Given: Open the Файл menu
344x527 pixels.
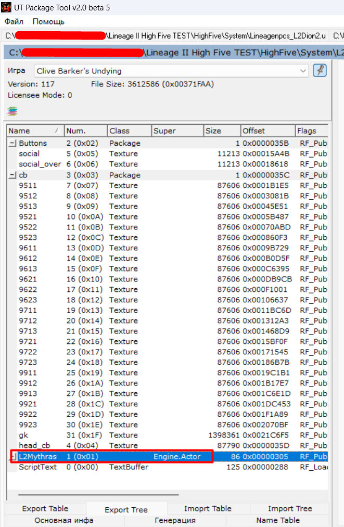Looking at the screenshot, I should [14, 22].
